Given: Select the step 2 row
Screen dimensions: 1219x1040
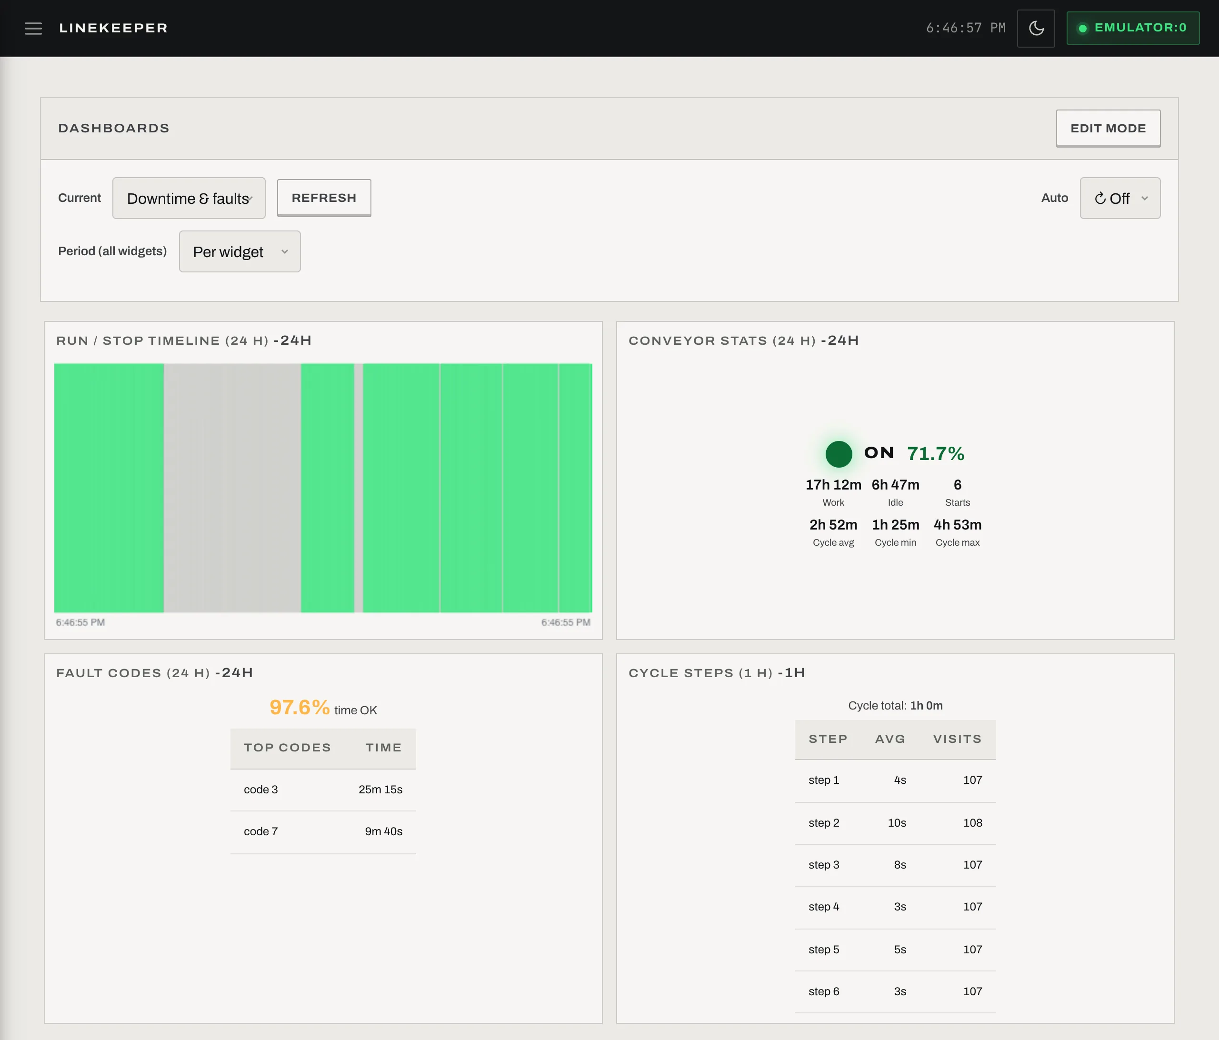Looking at the screenshot, I should tap(895, 823).
